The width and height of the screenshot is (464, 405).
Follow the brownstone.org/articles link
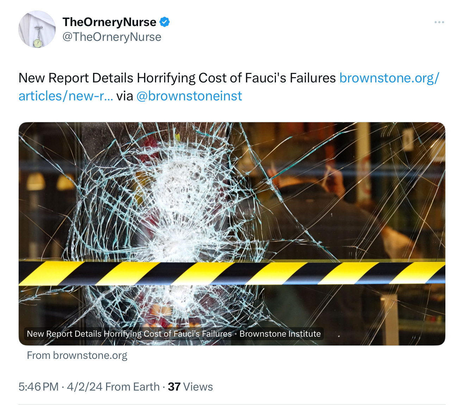389,78
